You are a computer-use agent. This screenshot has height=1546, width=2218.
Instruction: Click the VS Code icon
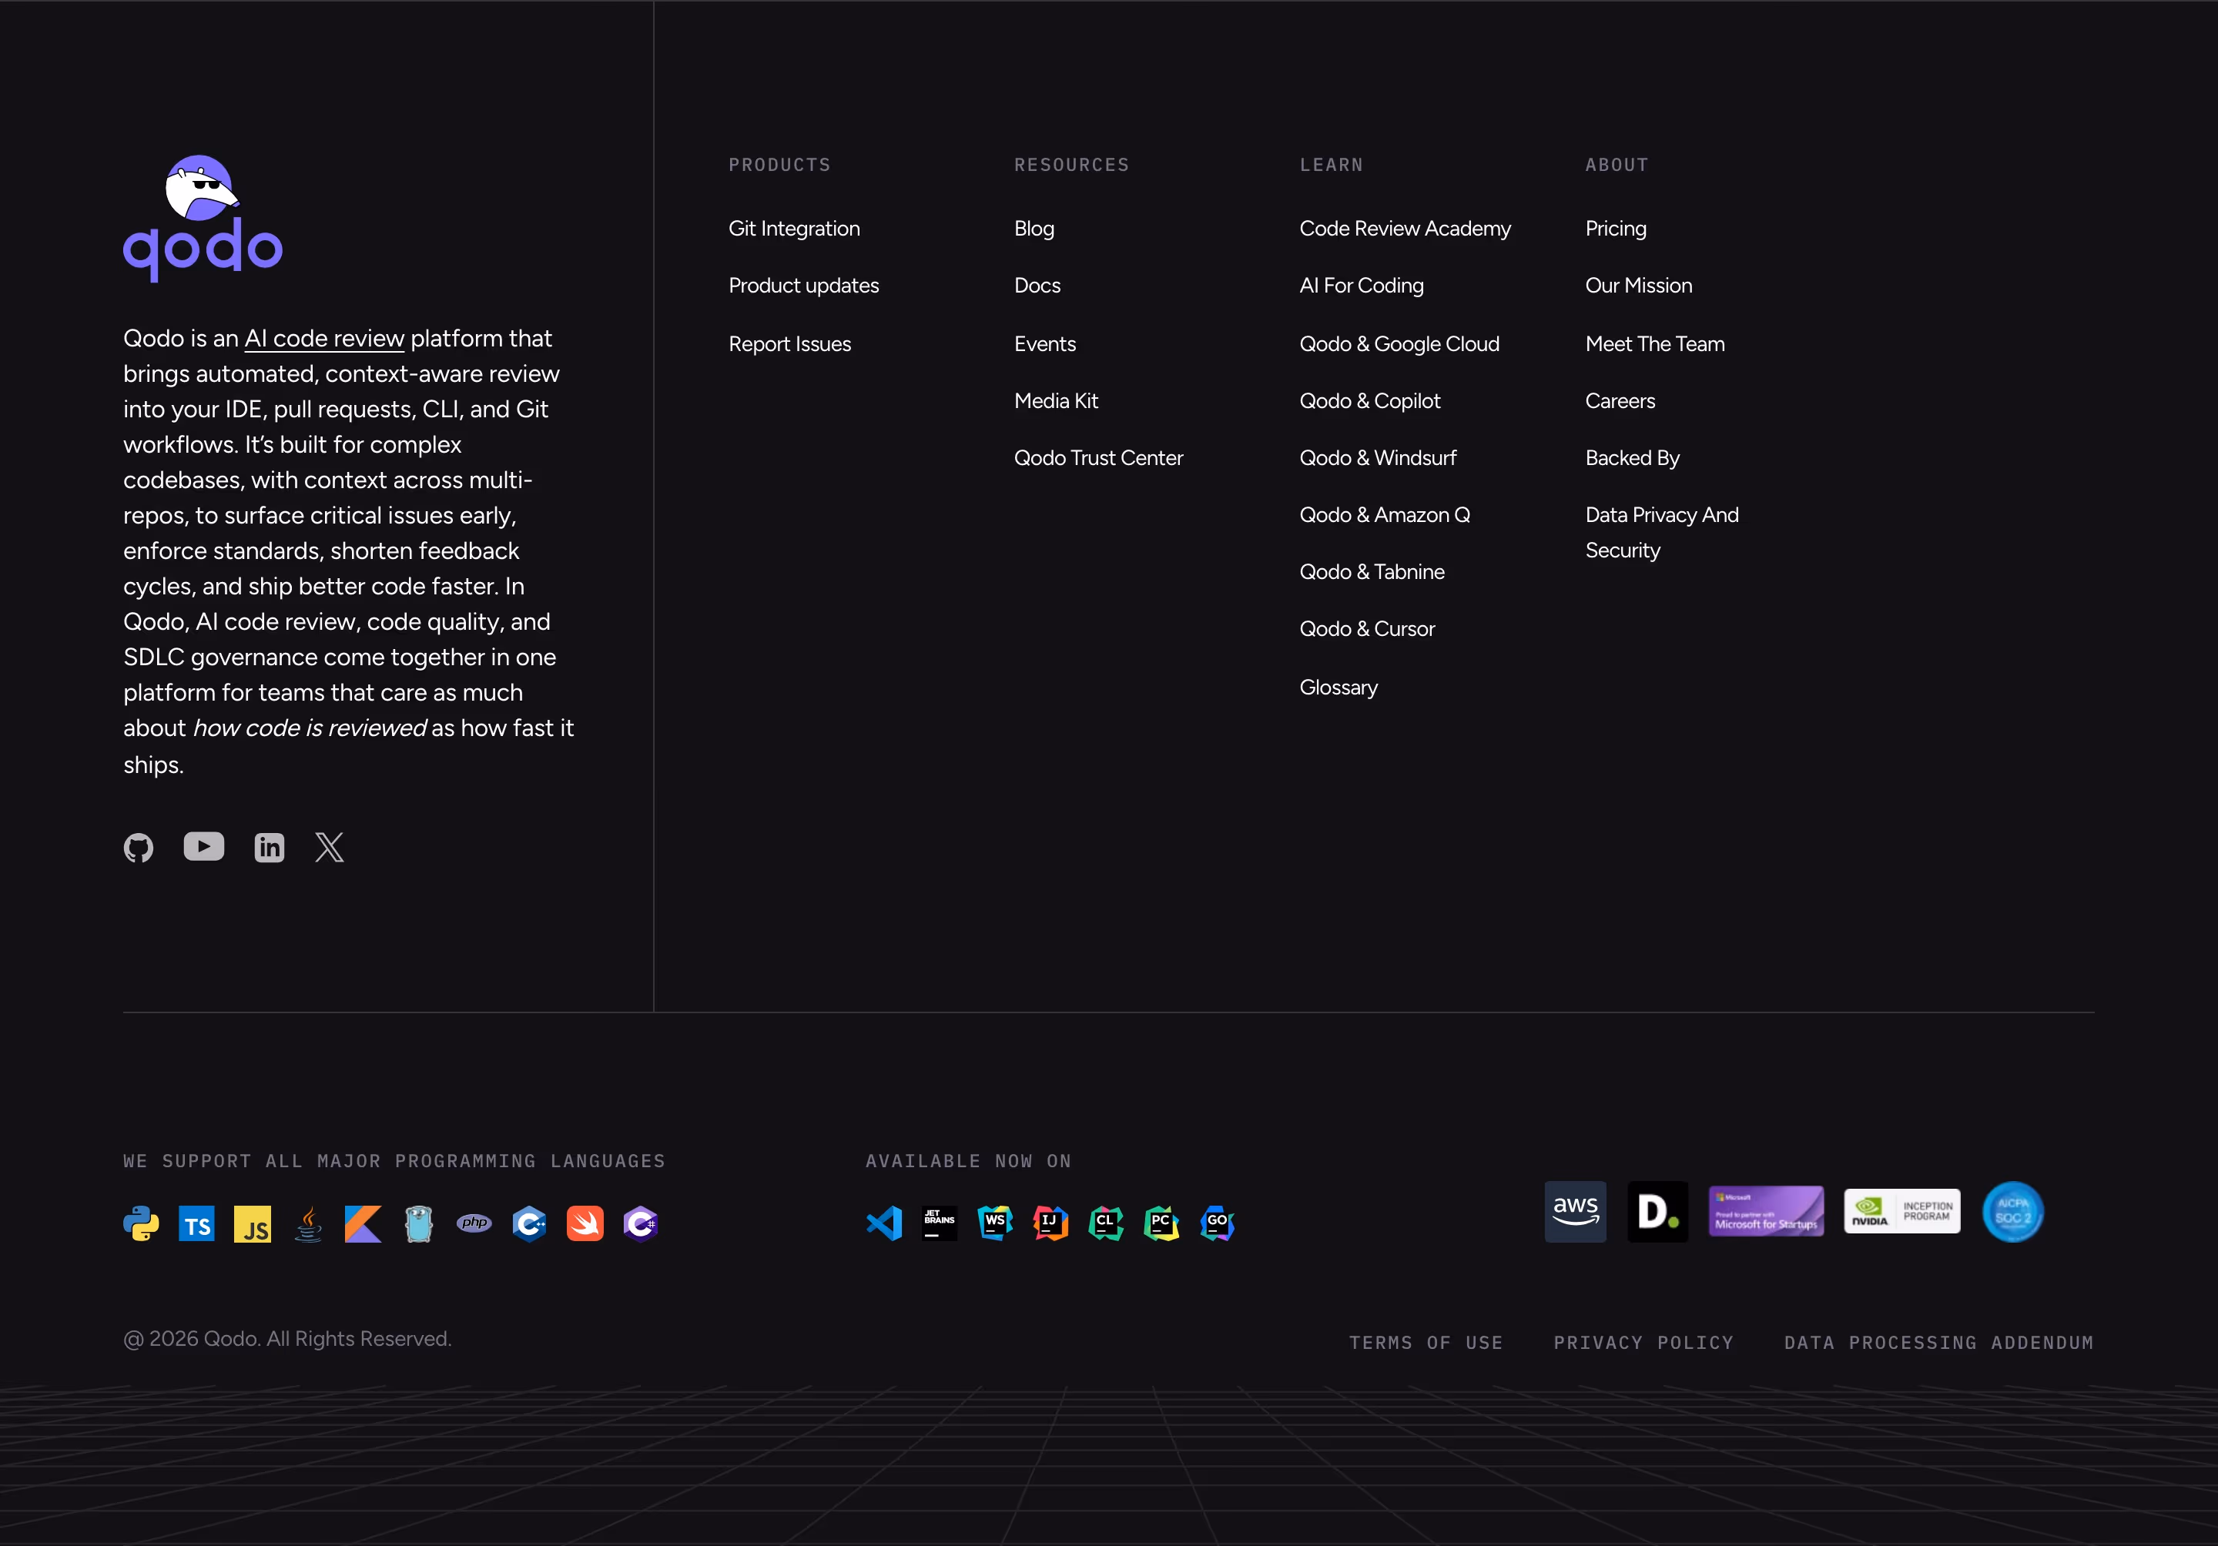tap(884, 1223)
